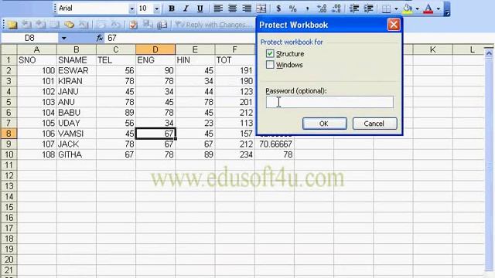Click the formula bar showing 67
495x278 pixels.
click(180, 38)
